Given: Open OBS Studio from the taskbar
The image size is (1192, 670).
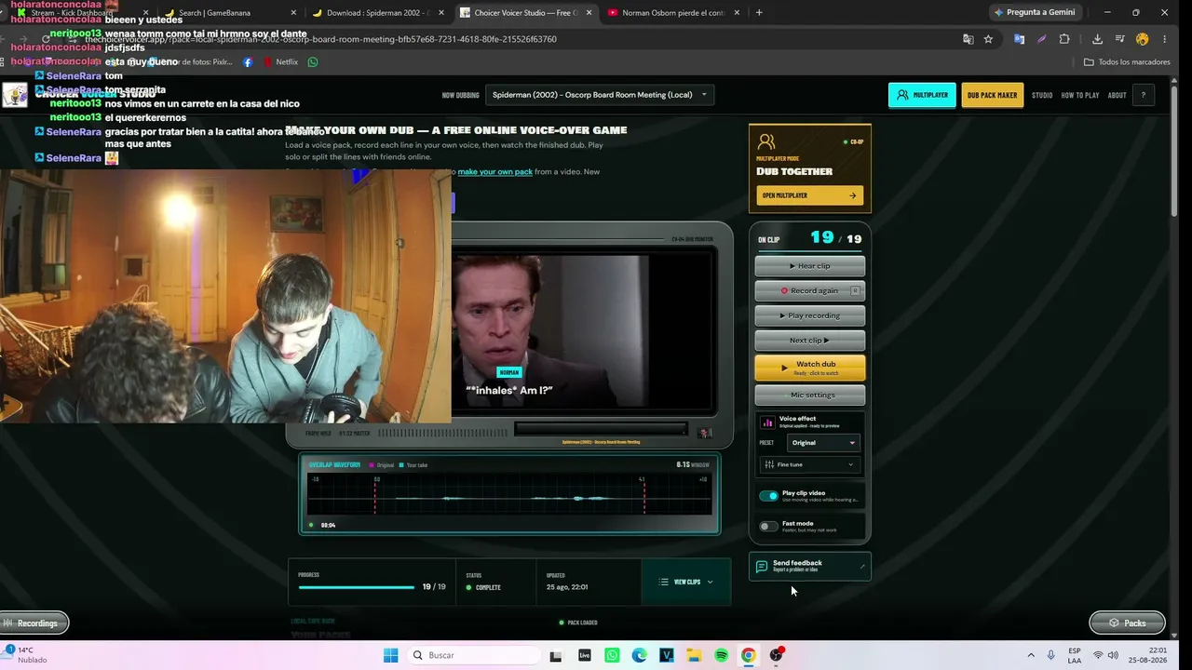Looking at the screenshot, I should click(776, 655).
